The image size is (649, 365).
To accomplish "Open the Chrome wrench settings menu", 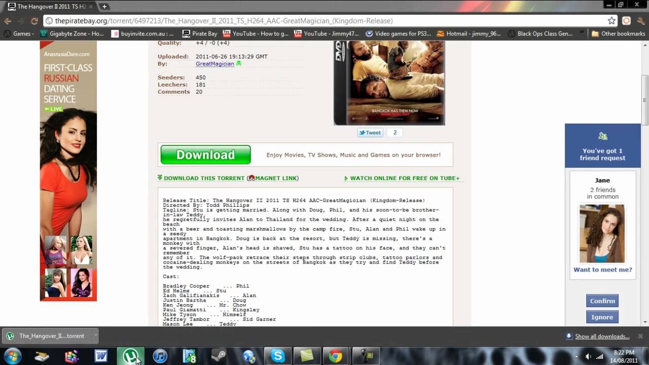I will [640, 21].
